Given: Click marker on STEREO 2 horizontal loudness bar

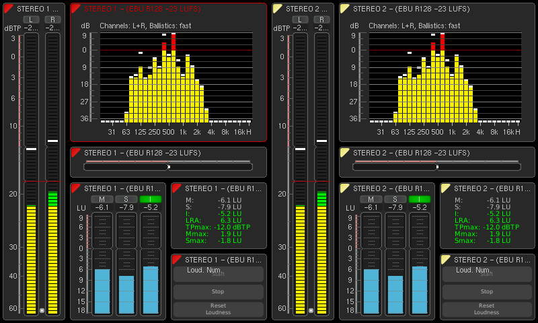Looking at the screenshot, I should (x=438, y=167).
